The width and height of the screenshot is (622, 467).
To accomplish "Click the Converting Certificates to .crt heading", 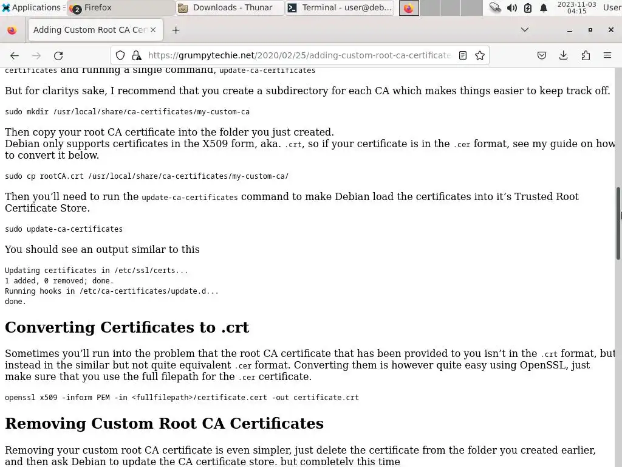I will click(127, 327).
